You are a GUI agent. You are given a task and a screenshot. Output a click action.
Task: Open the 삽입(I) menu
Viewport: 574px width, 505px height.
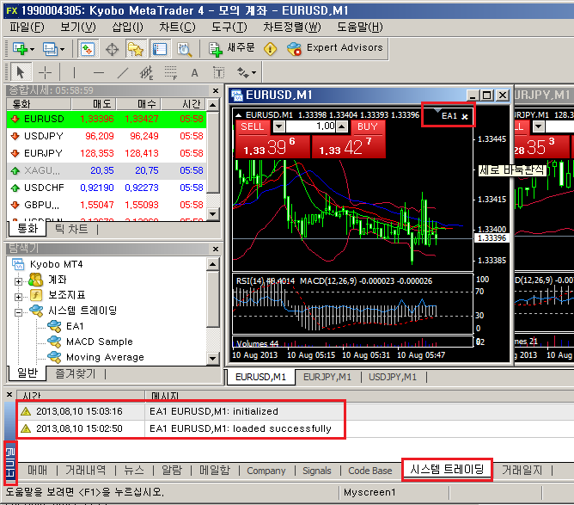[x=127, y=27]
